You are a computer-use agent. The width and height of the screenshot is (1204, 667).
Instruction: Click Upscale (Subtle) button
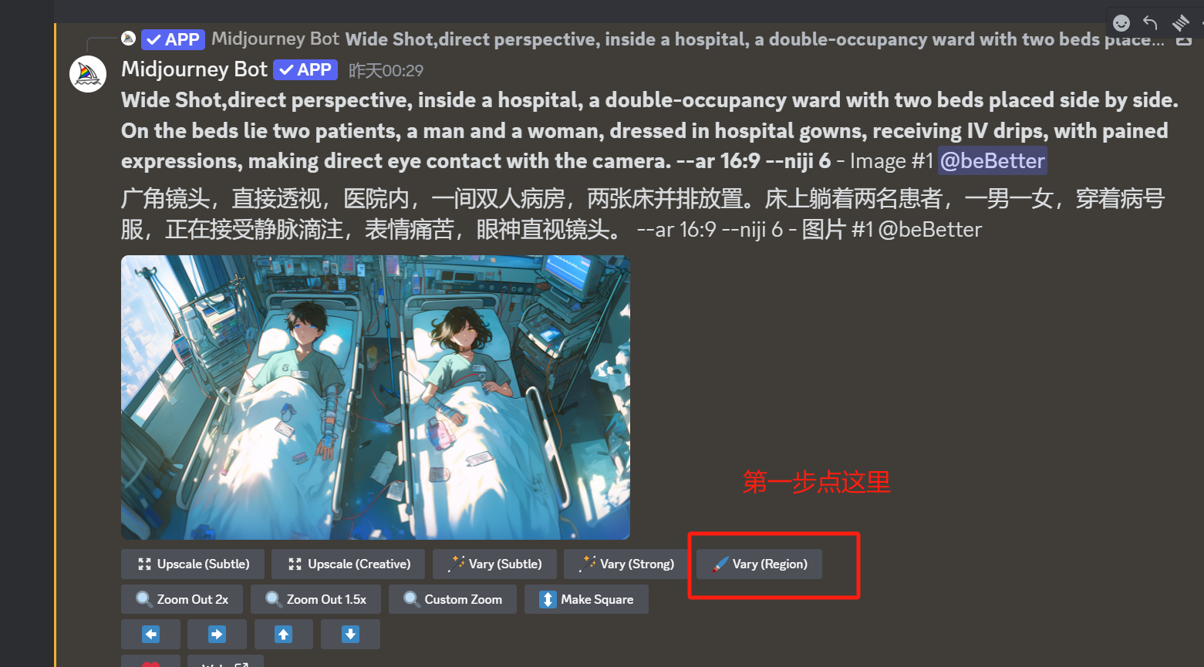coord(192,564)
